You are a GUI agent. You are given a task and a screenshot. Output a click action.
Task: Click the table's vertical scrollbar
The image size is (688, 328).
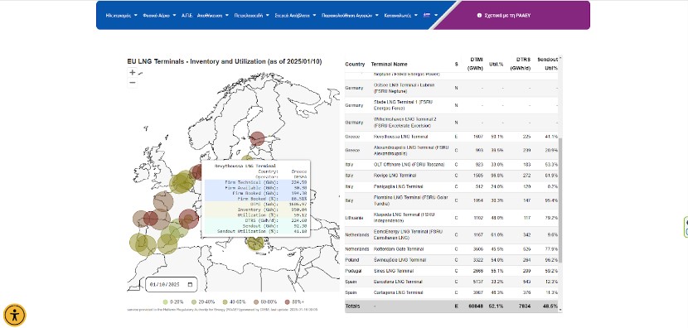click(x=560, y=184)
